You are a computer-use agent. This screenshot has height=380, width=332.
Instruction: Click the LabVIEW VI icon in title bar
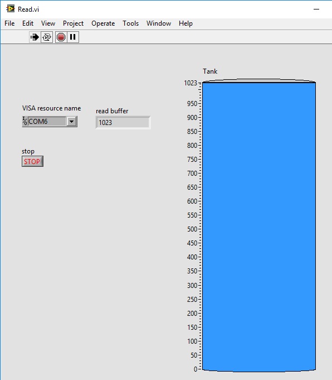11,9
